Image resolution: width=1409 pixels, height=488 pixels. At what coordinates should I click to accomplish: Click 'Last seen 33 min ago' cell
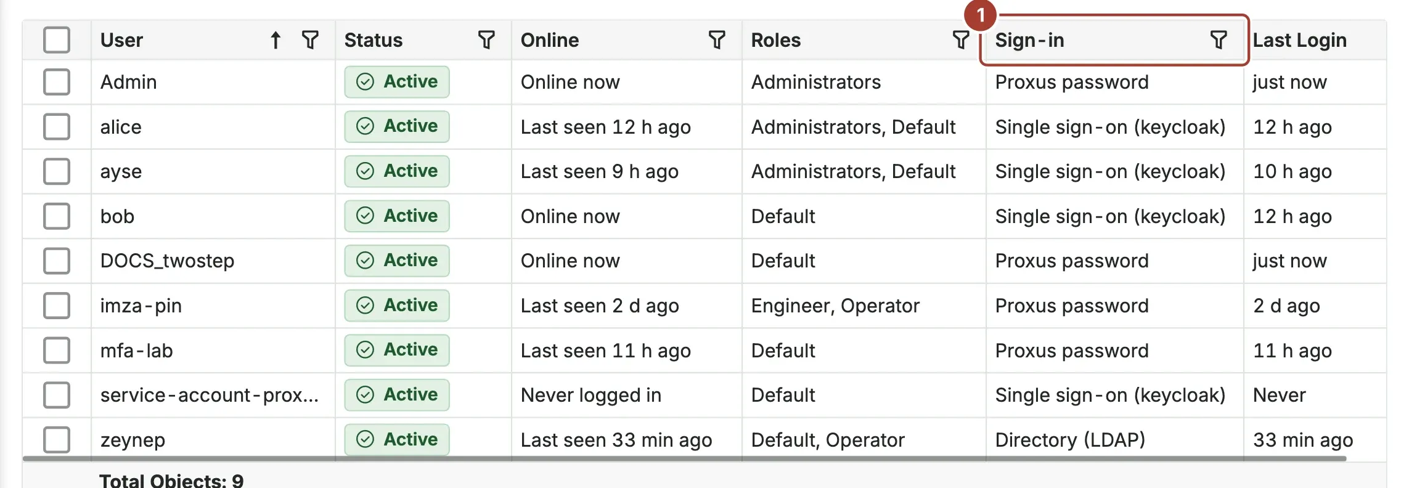(x=616, y=440)
